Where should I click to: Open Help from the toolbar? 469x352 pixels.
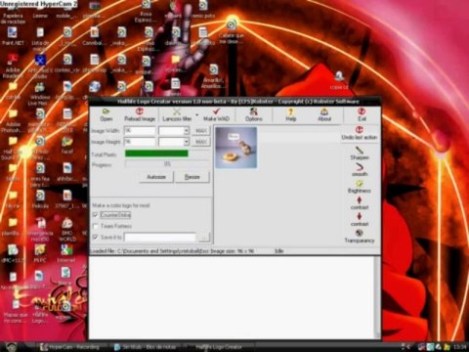(291, 114)
